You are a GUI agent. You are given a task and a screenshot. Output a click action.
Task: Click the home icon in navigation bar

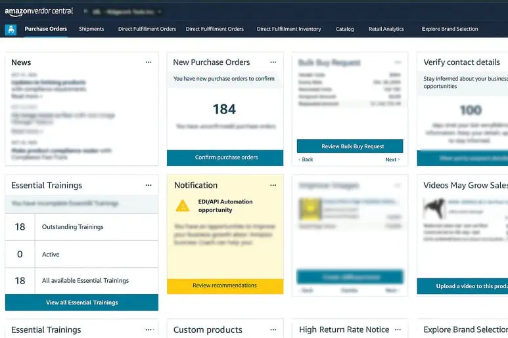11,30
